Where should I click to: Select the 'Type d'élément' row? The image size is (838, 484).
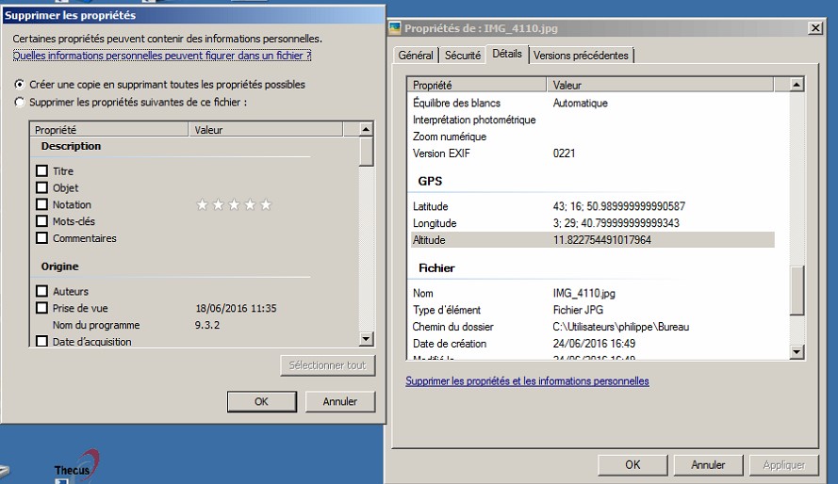593,310
